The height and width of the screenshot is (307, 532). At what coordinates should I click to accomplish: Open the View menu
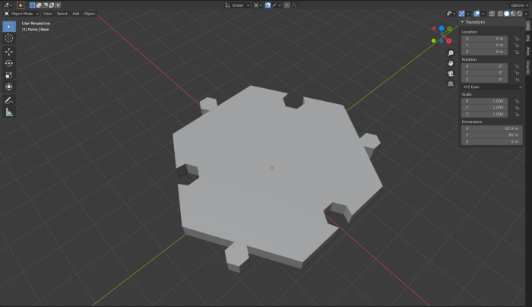47,14
